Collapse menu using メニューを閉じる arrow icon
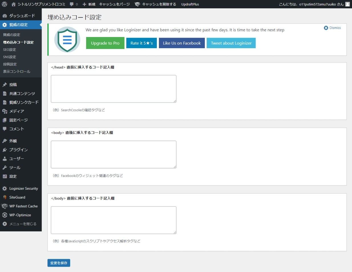 (5, 224)
